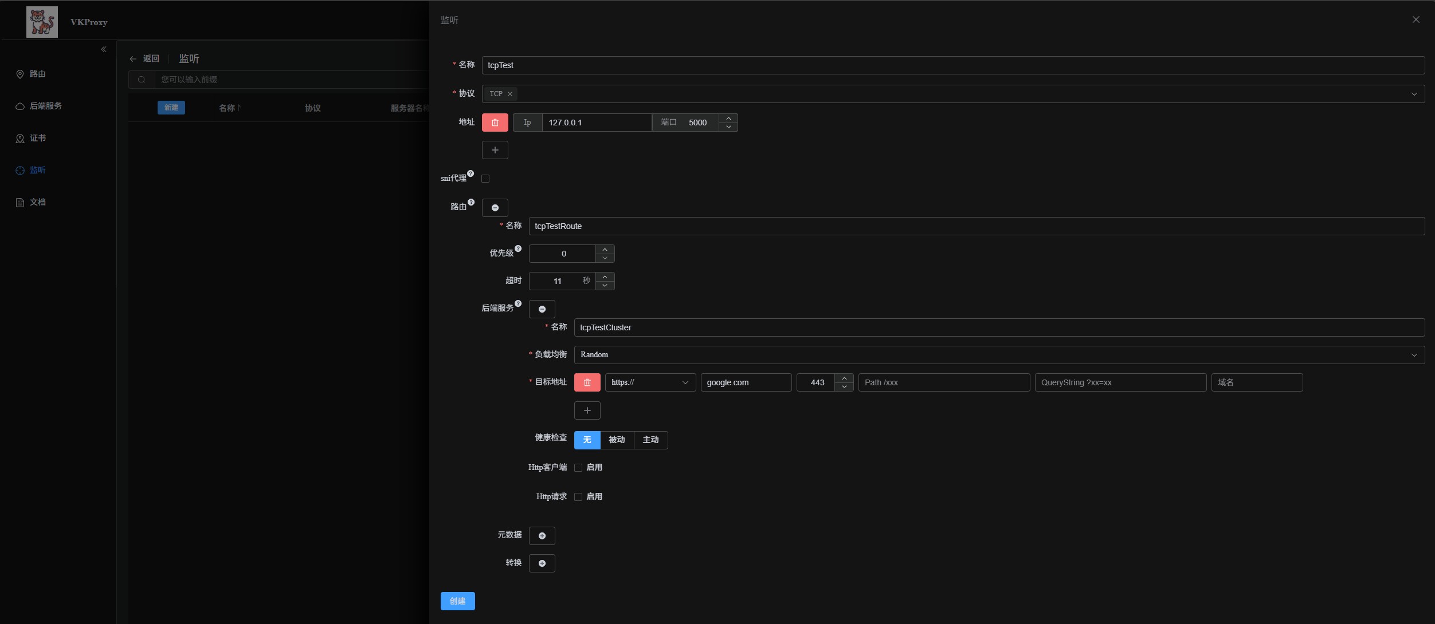Edit the 超时 seconds field
This screenshot has height=624, width=1435.
(562, 281)
